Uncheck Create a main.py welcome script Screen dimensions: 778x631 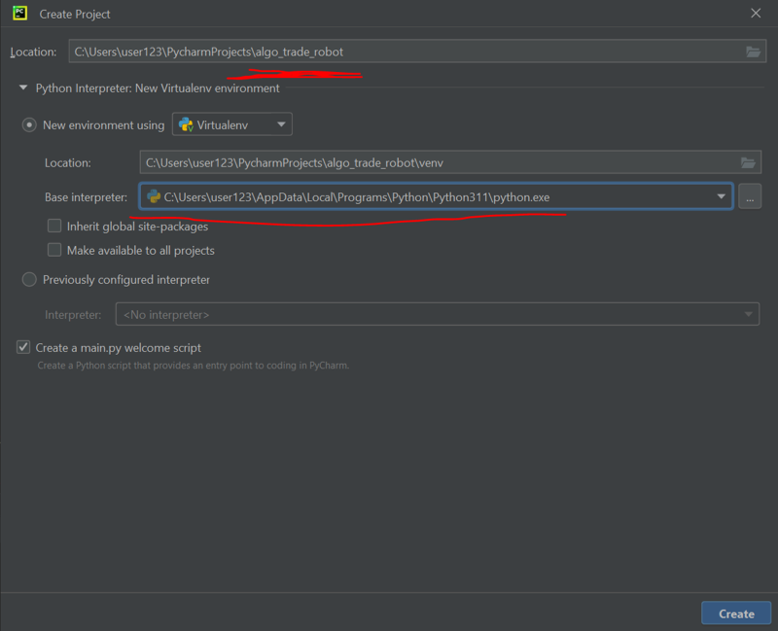(23, 347)
